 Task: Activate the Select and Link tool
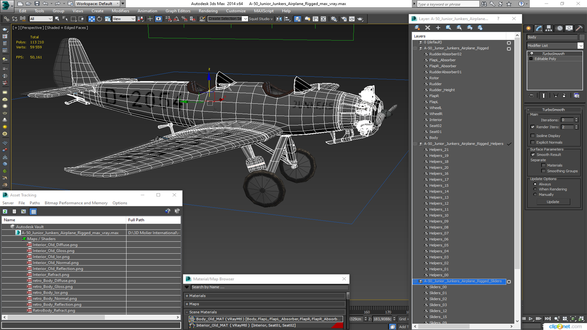click(x=6, y=19)
